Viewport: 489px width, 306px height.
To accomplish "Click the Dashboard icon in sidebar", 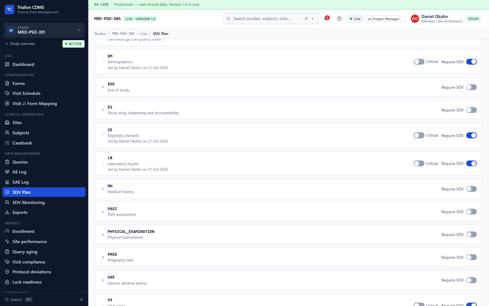I will [x=7, y=64].
